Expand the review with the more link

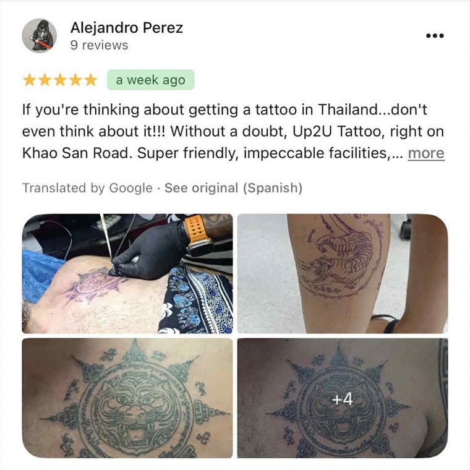point(426,153)
